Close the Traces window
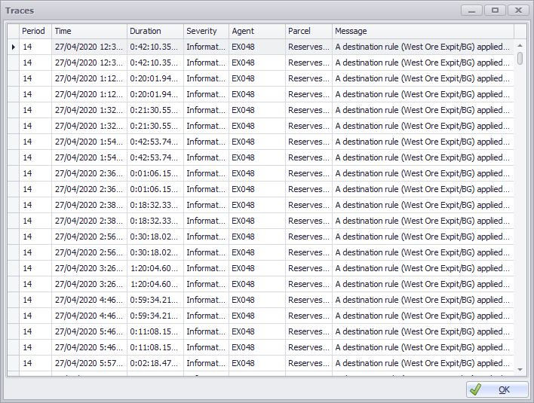534x403 pixels. point(518,11)
